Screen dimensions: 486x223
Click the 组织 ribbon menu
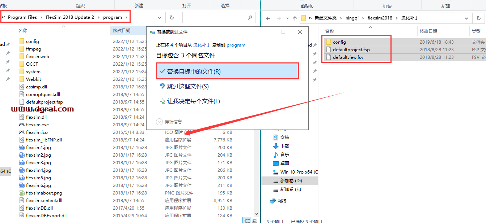(80, 5)
